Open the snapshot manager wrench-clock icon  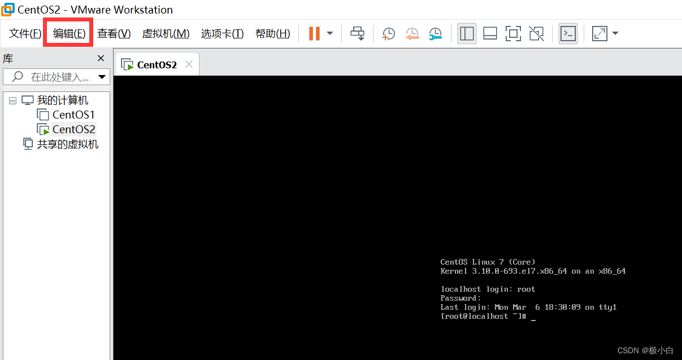tap(435, 34)
